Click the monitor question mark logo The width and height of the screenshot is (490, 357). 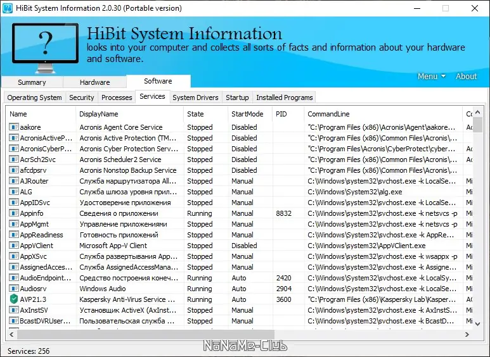point(45,47)
